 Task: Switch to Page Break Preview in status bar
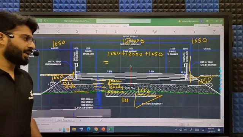(x=194, y=124)
